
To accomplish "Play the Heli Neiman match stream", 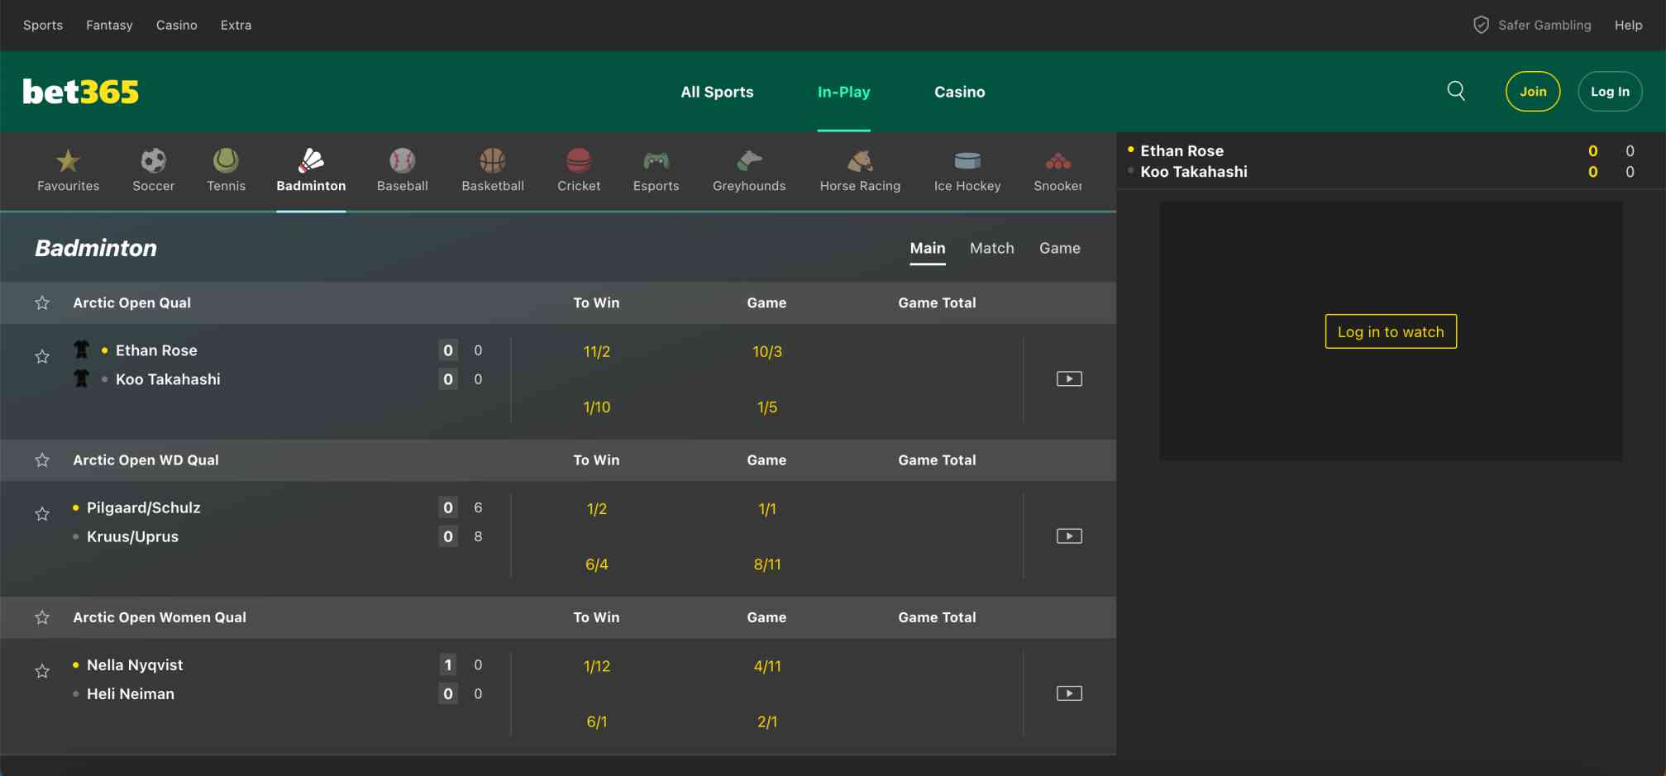I will (1068, 693).
